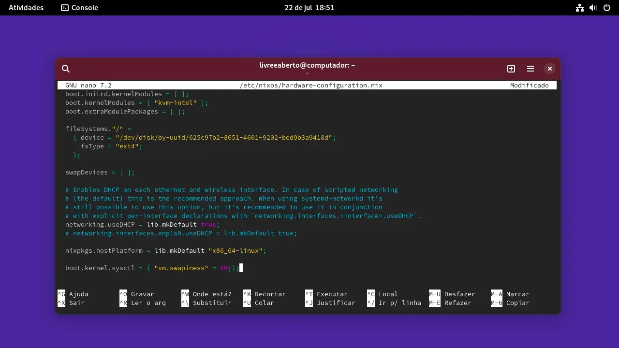Open the terminal search magnifier icon
Image resolution: width=619 pixels, height=348 pixels.
(66, 69)
